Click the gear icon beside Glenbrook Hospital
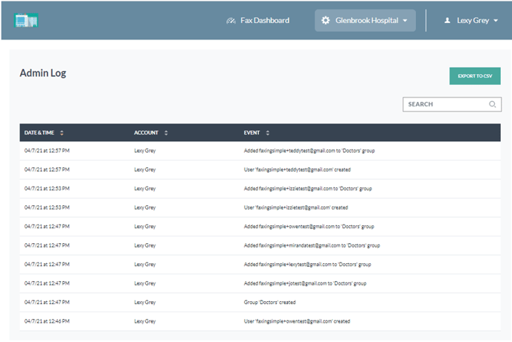The width and height of the screenshot is (512, 342). [x=325, y=21]
